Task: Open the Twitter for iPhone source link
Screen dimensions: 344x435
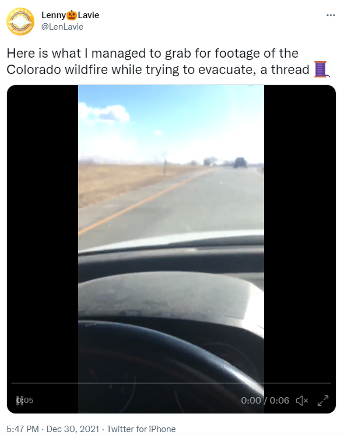Action: coord(141,429)
